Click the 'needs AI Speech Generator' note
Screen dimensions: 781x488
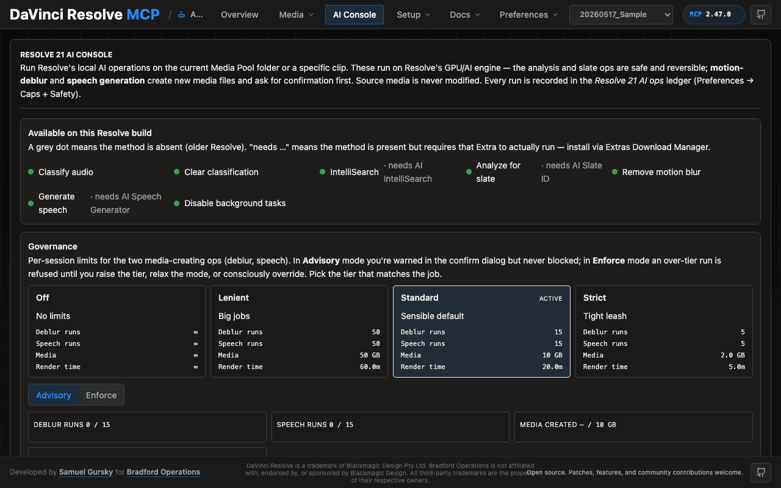tap(126, 203)
